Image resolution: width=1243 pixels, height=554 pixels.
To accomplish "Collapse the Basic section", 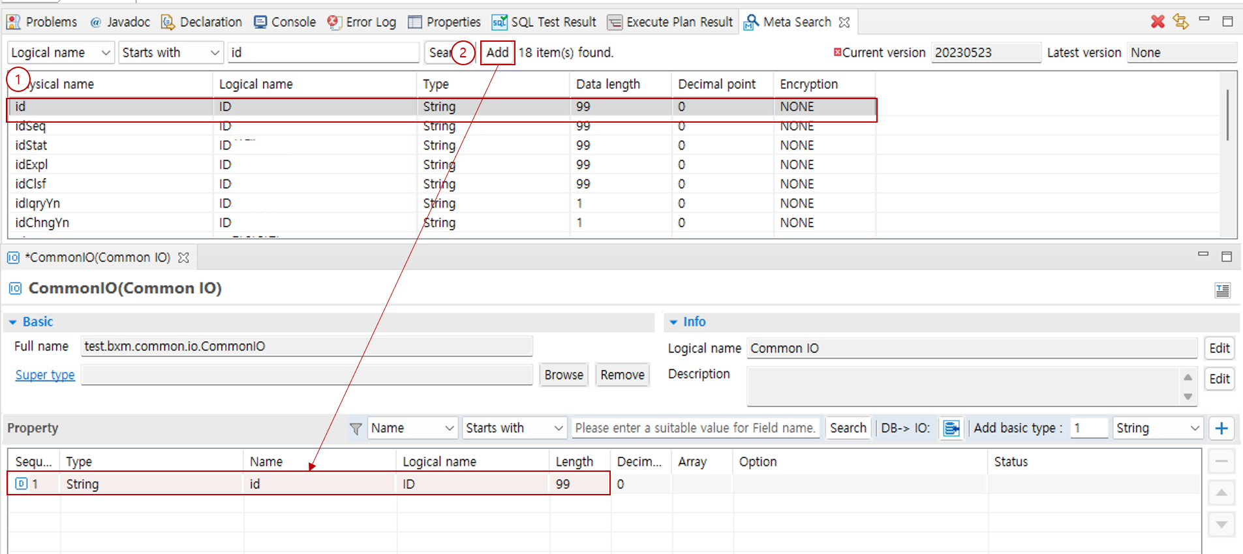I will (13, 322).
